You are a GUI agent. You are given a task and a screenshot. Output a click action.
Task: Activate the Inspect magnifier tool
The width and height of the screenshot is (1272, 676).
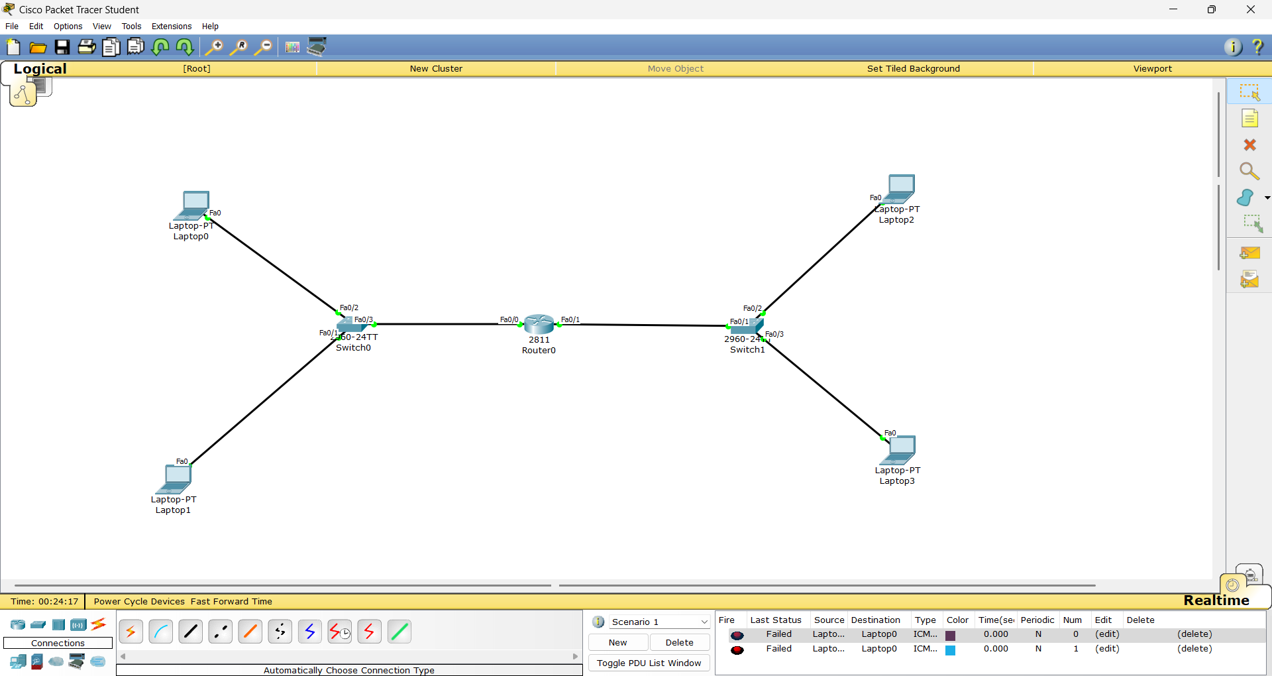point(1249,172)
